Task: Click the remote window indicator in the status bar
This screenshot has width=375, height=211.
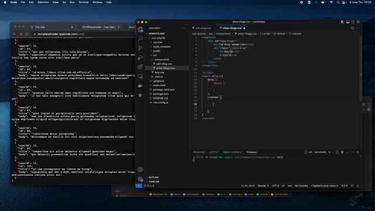Action: (x=139, y=186)
